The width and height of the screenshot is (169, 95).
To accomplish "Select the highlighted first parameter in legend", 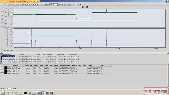I will click(9, 56).
